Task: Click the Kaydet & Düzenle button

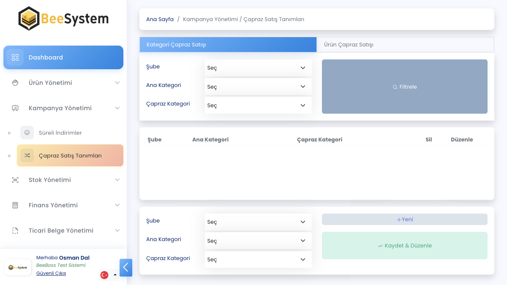Action: (404, 245)
